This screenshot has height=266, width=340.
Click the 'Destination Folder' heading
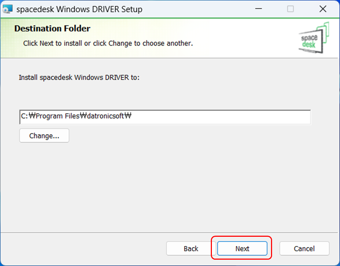(52, 29)
